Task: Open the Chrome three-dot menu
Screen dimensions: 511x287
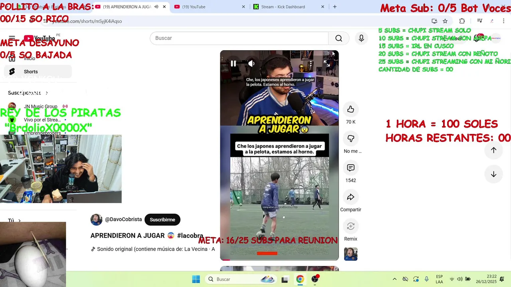Action: (x=504, y=21)
